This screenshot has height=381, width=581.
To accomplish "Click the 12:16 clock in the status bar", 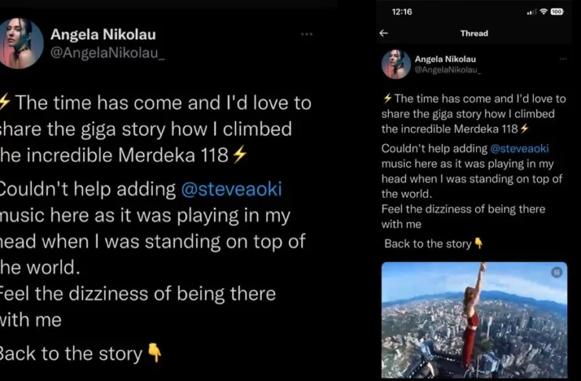I will (x=401, y=12).
